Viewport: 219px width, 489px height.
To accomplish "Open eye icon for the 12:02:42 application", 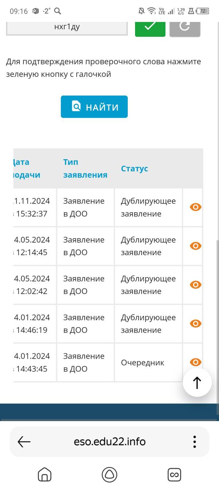I will click(196, 285).
